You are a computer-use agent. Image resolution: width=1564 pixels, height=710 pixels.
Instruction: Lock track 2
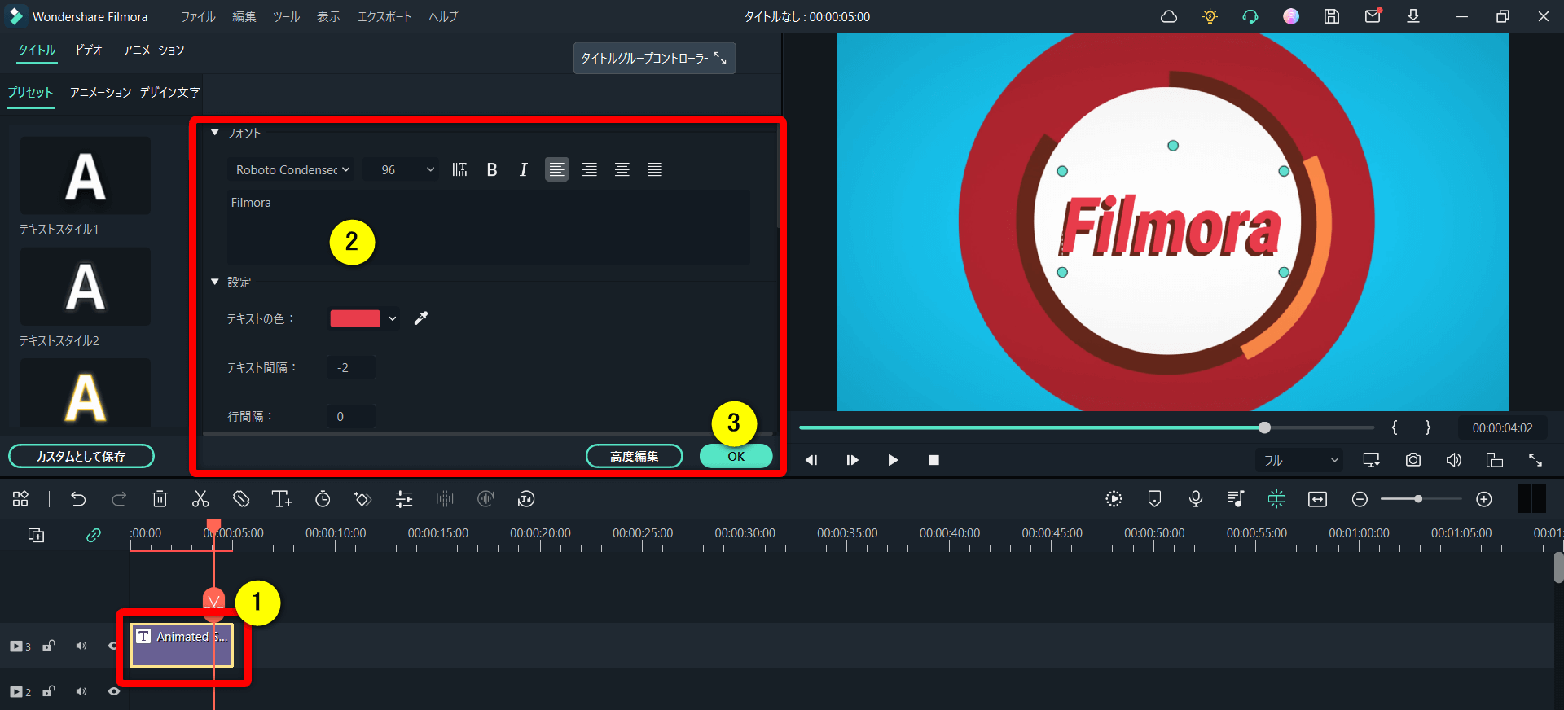coord(49,691)
